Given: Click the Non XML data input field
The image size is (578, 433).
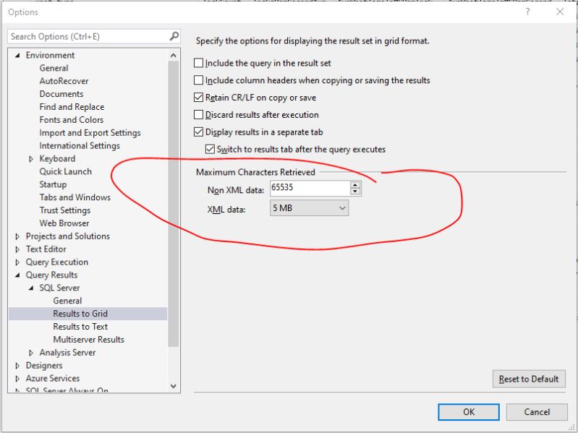Looking at the screenshot, I should click(x=310, y=188).
